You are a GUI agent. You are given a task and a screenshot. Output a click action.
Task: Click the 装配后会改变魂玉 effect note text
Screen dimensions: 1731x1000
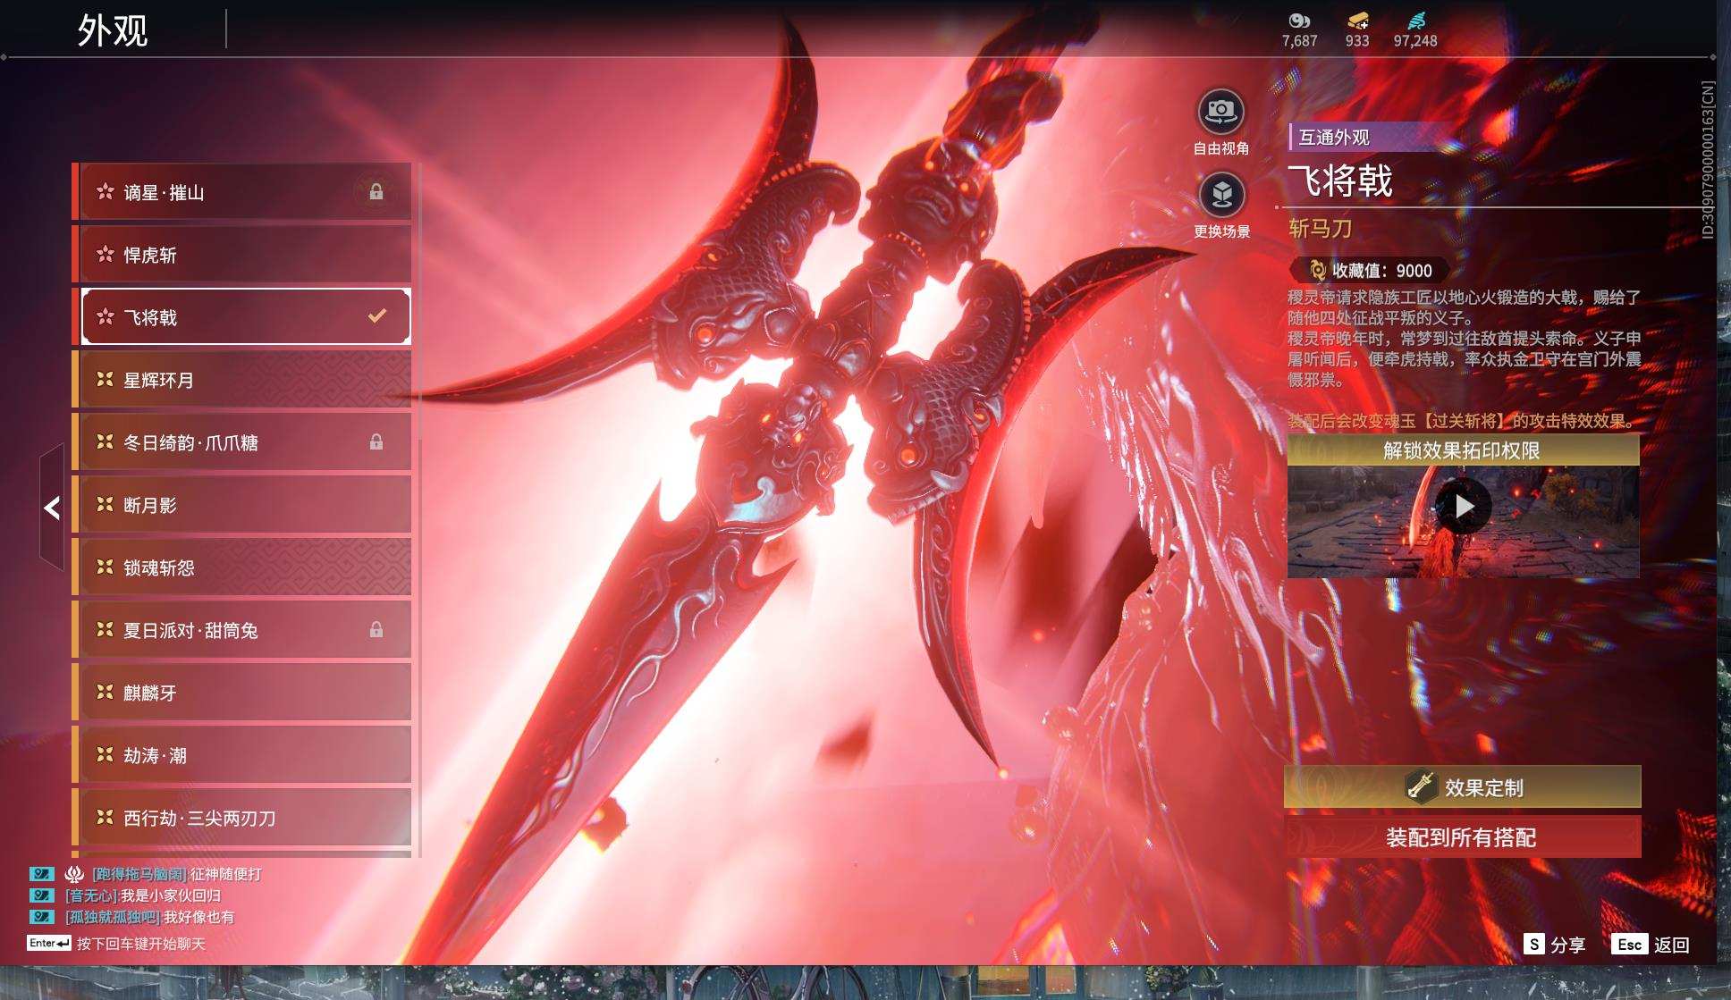[x=1463, y=421]
